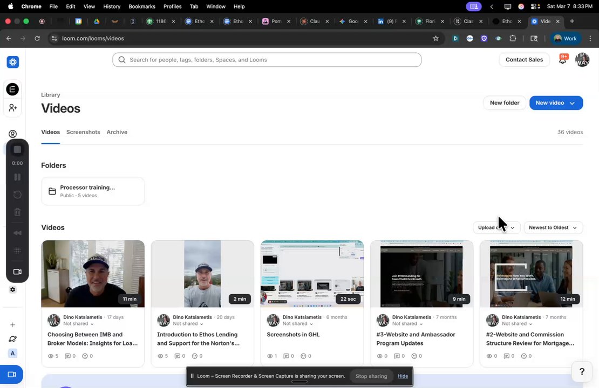Viewport: 599px width, 388px height.
Task: Toggle the camera icon in the recorder bar
Action: 17,272
